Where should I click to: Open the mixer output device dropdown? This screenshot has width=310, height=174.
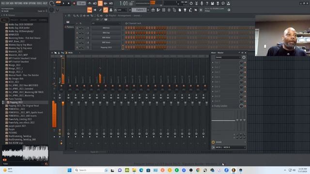[x=231, y=147]
